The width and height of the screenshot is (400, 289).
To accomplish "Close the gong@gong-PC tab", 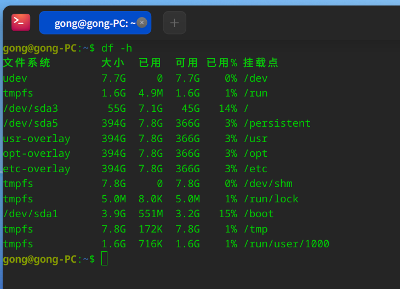I will pyautogui.click(x=142, y=22).
